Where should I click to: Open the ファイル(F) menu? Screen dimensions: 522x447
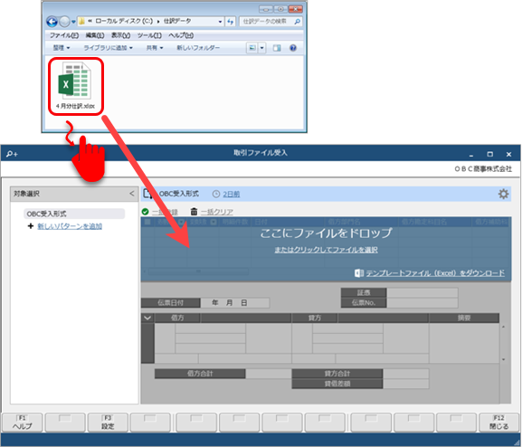coord(64,35)
